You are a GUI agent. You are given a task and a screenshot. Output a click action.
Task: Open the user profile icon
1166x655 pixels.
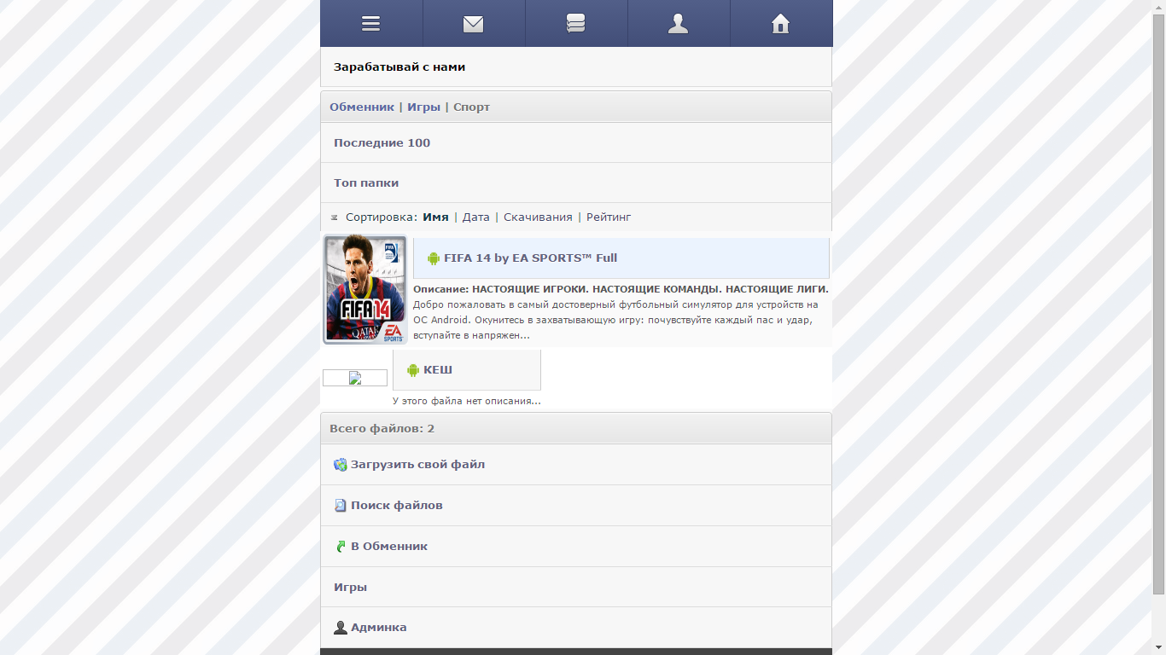point(678,24)
